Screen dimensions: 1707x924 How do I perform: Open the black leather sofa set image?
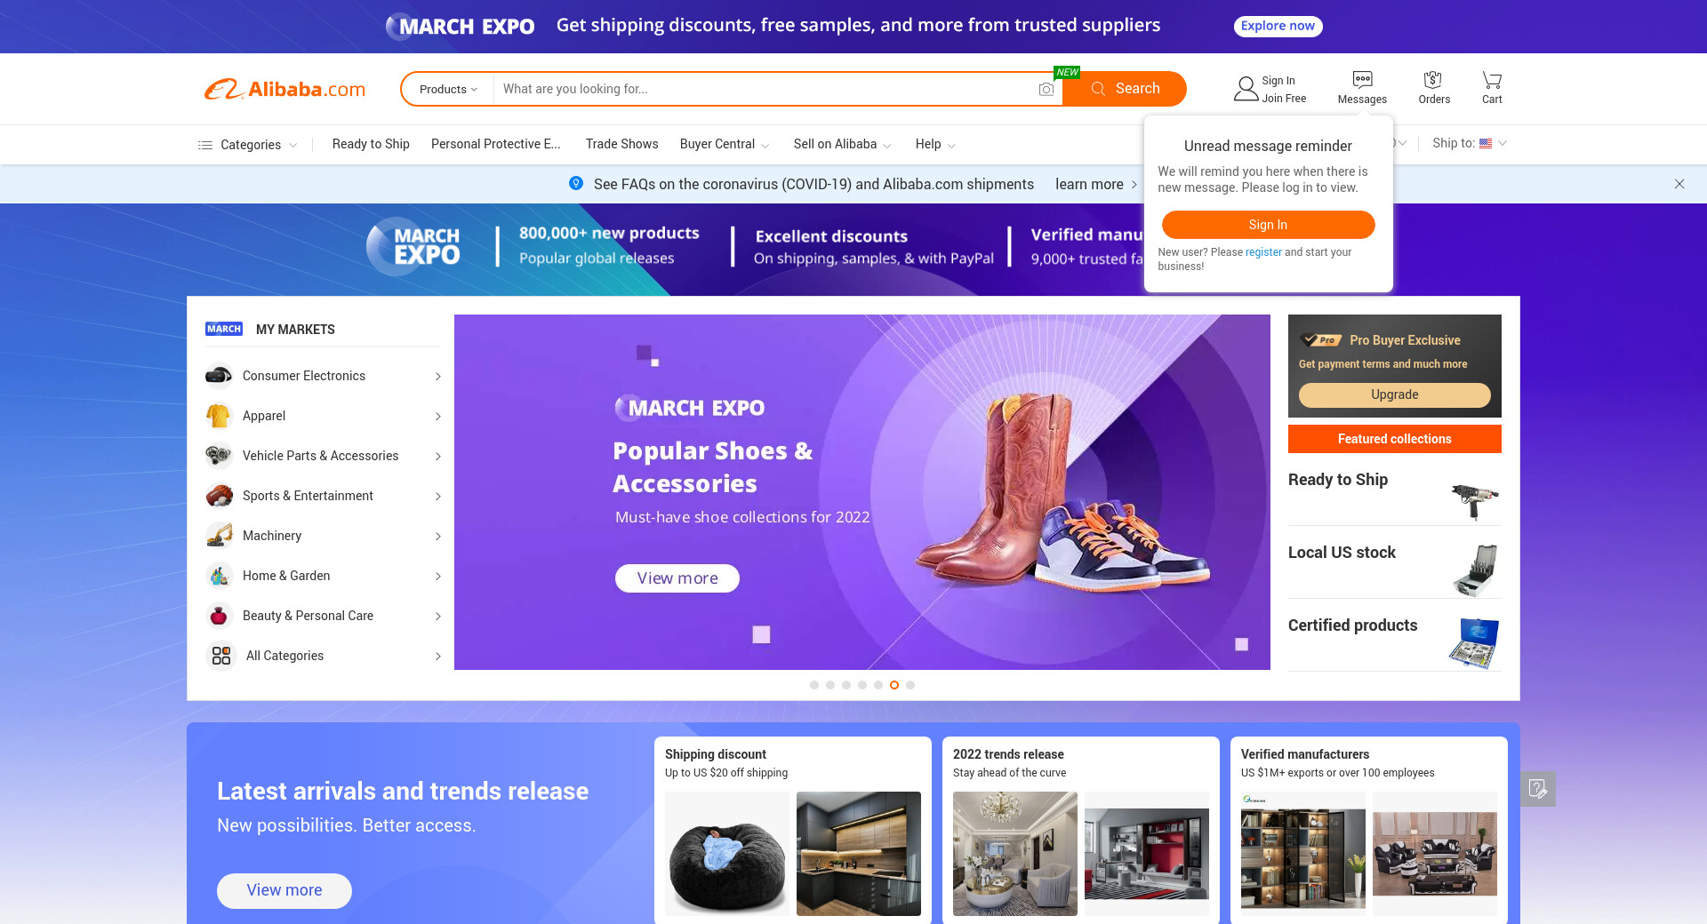(1435, 854)
